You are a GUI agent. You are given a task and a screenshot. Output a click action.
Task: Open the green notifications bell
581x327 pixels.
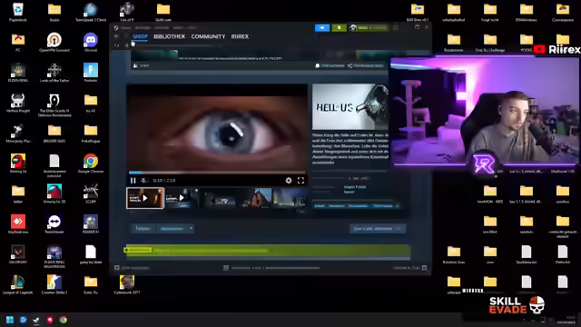(339, 28)
